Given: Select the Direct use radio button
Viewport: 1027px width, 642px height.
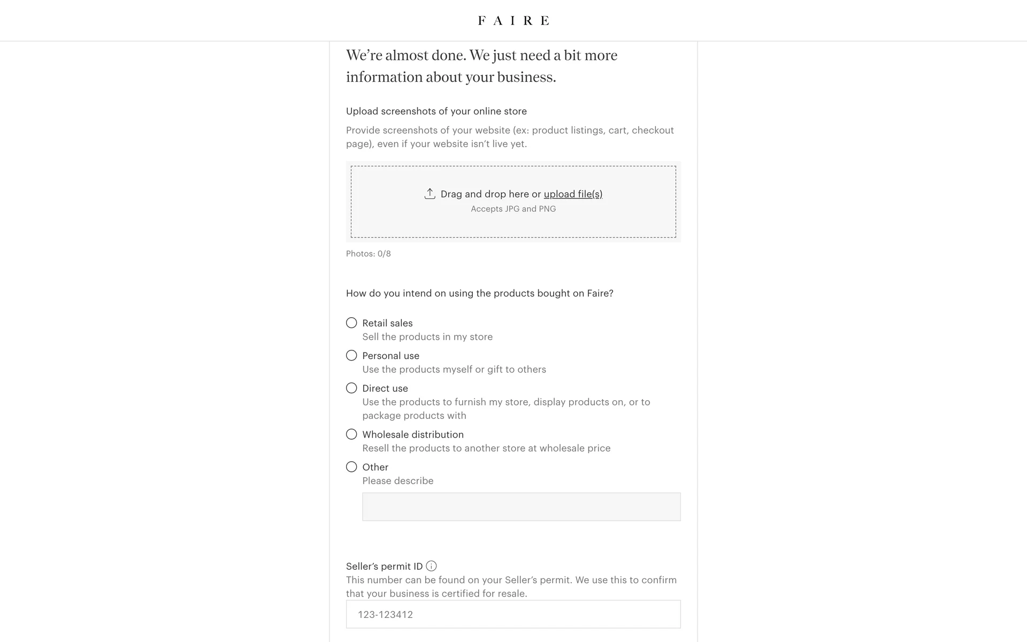Looking at the screenshot, I should pyautogui.click(x=351, y=388).
